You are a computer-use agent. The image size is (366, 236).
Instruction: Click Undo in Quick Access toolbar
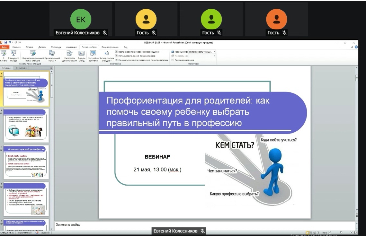(x=10, y=42)
